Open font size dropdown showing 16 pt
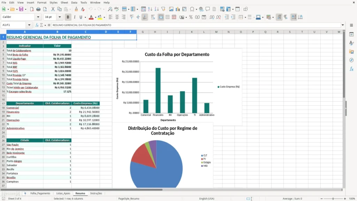This screenshot has width=357, height=201. 60,17
